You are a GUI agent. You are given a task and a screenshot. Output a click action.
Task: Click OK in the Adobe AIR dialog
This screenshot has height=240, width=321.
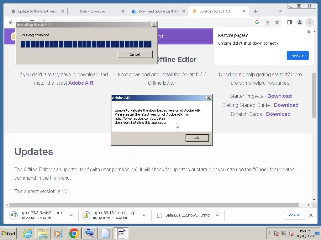(197, 138)
